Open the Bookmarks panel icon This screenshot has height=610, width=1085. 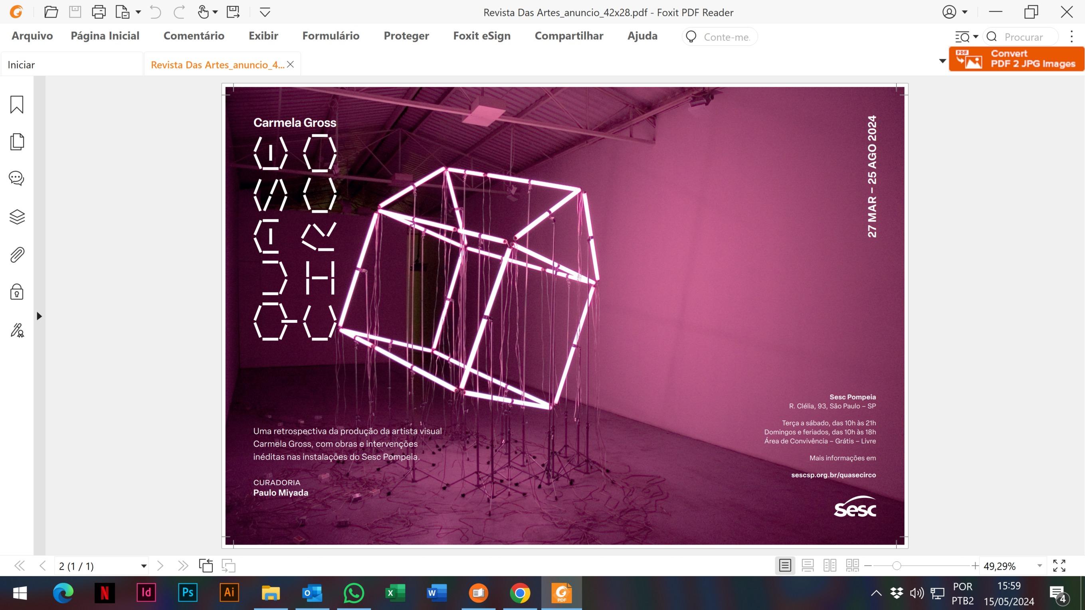pos(17,105)
